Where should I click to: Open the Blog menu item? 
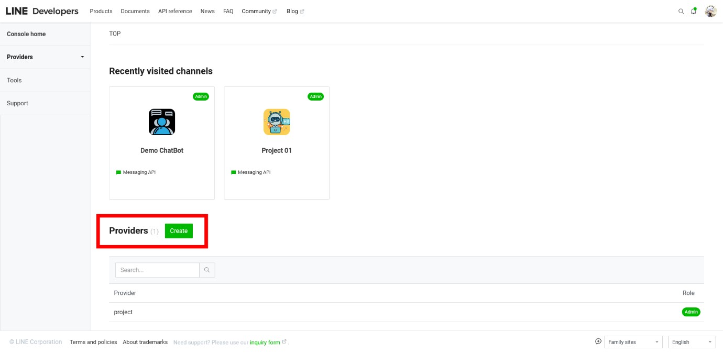coord(292,11)
